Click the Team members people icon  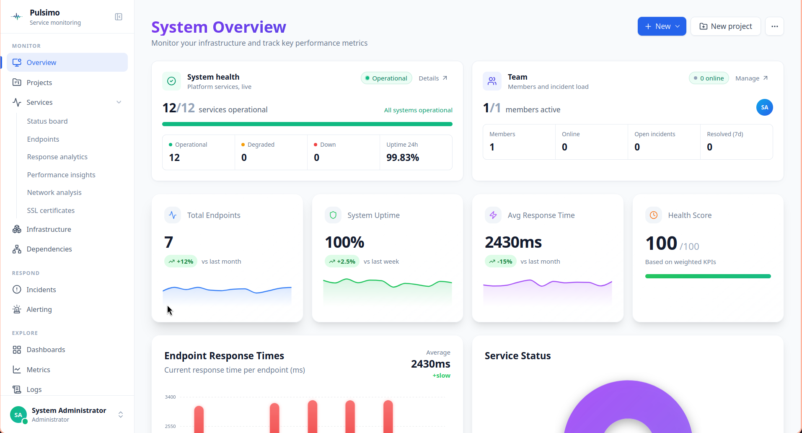tap(492, 81)
